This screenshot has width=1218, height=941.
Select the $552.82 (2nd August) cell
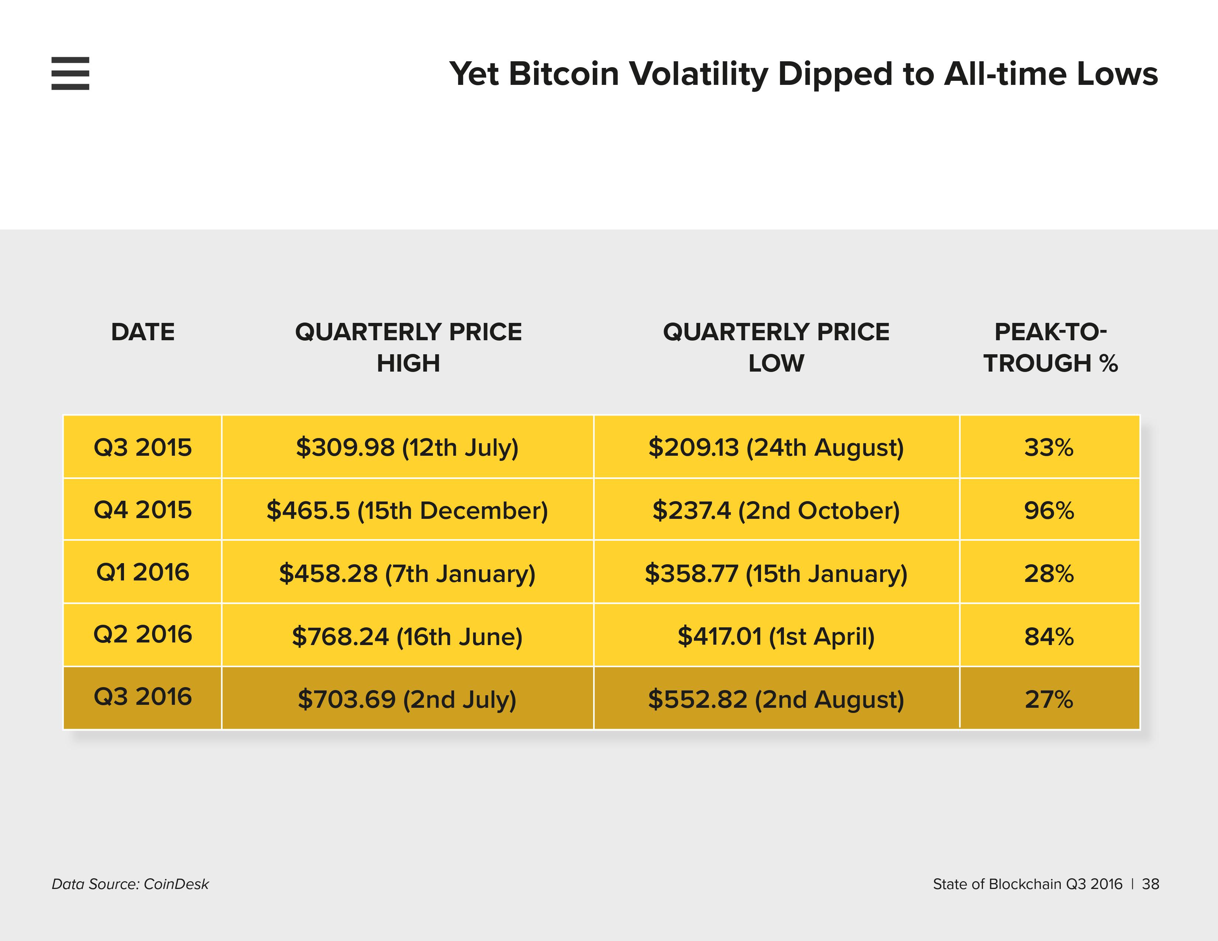click(776, 697)
